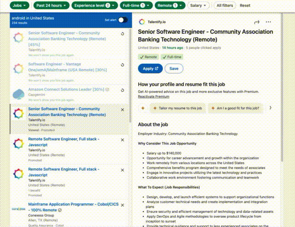The height and width of the screenshot is (227, 295).
Task: Expand the Experience level filter
Action: pyautogui.click(x=94, y=6)
